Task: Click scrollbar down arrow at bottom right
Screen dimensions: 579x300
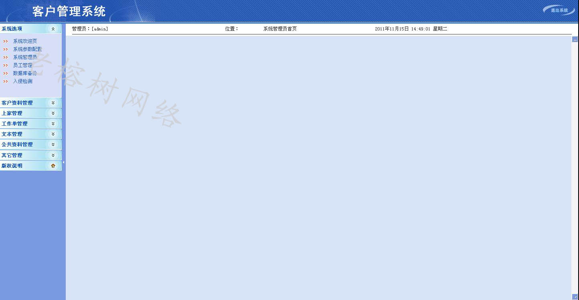Action: 575,297
